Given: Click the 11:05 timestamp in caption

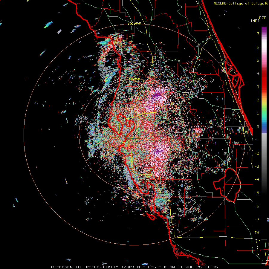Looking at the screenshot, I should (211, 267).
